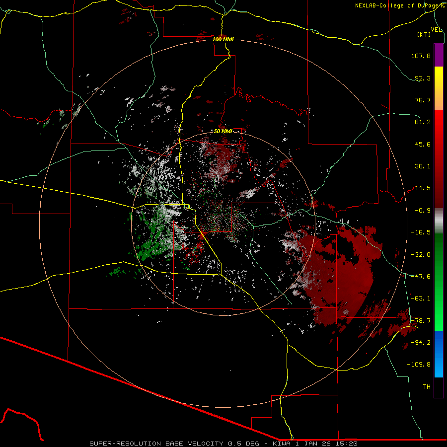This screenshot has width=447, height=447.
Task: Click the NEXLAB-College of DuPage credit text
Action: click(399, 5)
